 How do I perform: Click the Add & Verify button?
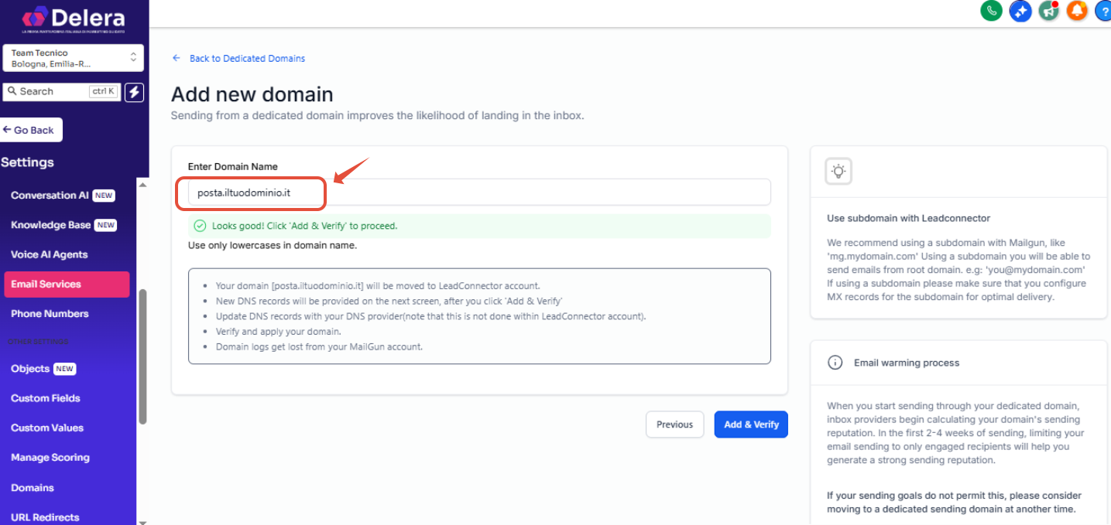(751, 424)
